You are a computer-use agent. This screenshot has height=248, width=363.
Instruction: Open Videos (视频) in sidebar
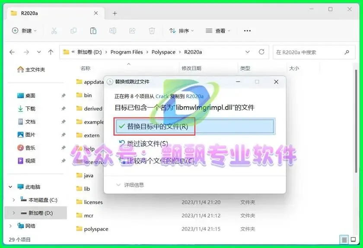(x=26, y=160)
